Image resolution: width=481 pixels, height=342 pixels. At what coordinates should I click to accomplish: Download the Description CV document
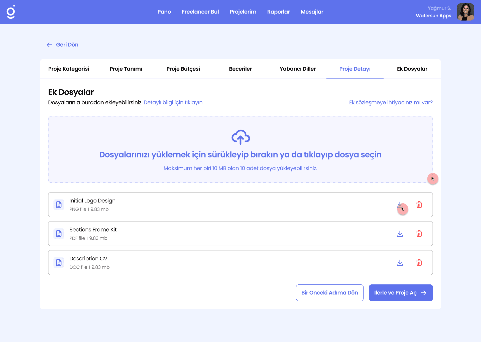400,263
